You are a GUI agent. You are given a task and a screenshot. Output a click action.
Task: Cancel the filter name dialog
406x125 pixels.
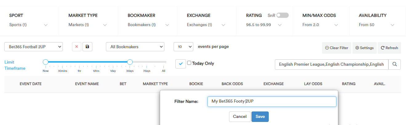click(x=240, y=117)
